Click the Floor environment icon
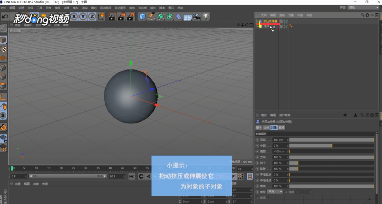This screenshot has width=382, height=204. click(188, 16)
